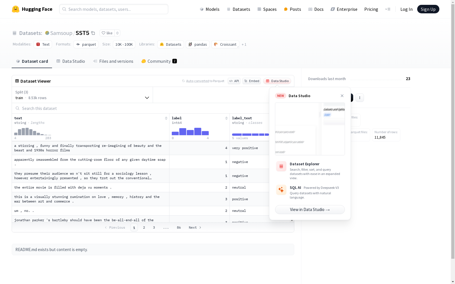
Task: Click the Sign Up button
Action: pos(428,9)
